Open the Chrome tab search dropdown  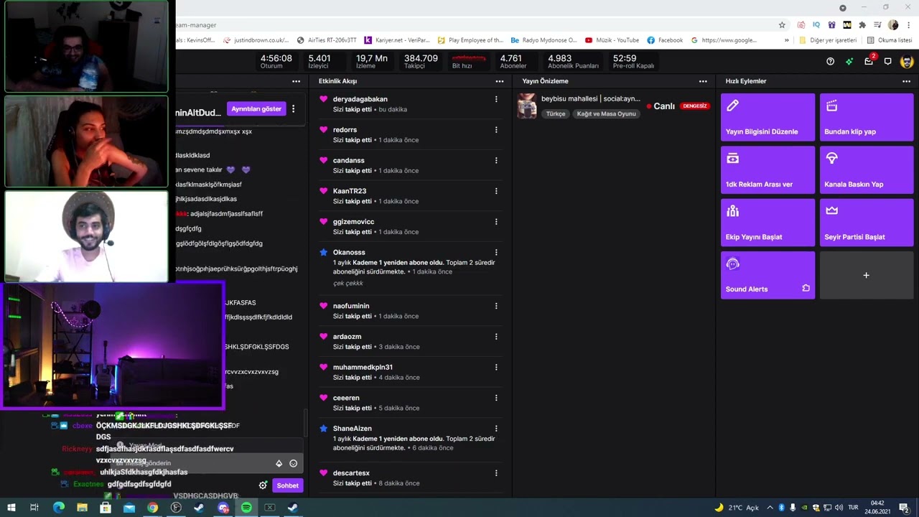click(843, 8)
